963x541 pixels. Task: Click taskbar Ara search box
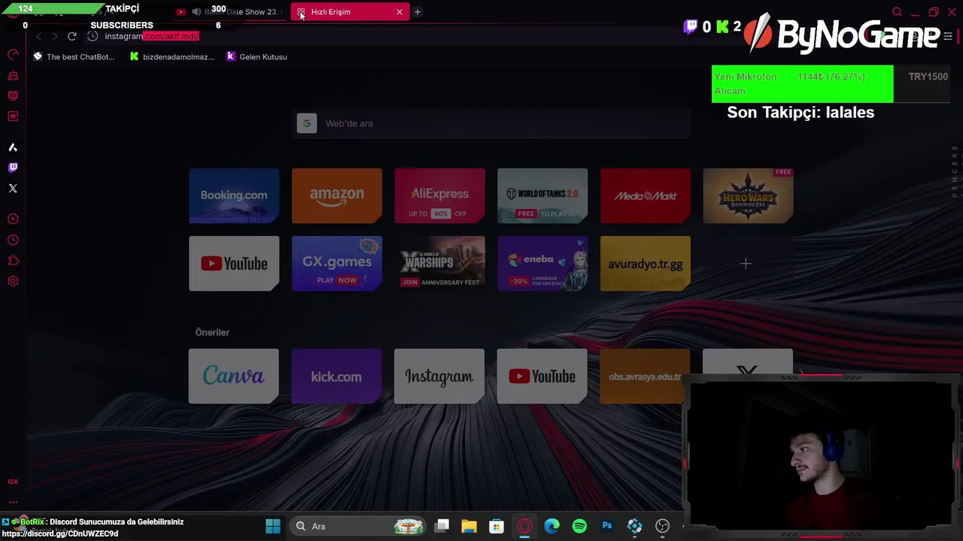360,526
